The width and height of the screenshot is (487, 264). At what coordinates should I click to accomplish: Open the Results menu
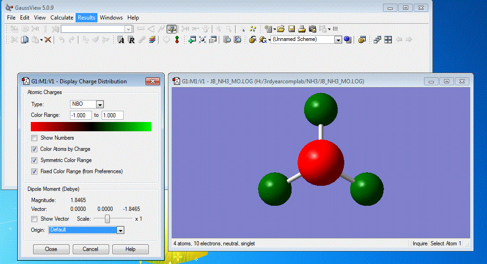coord(86,18)
